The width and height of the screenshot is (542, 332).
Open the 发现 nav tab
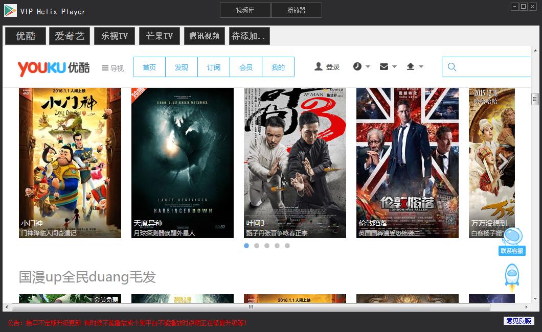(182, 67)
